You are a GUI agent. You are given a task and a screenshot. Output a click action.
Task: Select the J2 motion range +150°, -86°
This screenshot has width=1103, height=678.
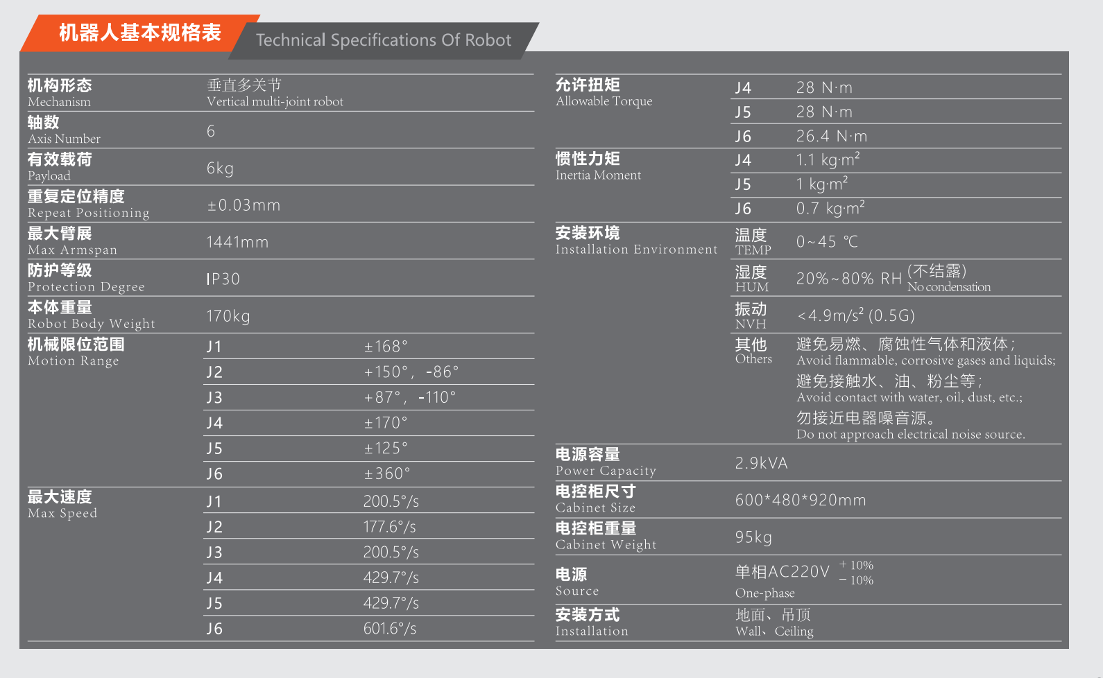pyautogui.click(x=411, y=372)
